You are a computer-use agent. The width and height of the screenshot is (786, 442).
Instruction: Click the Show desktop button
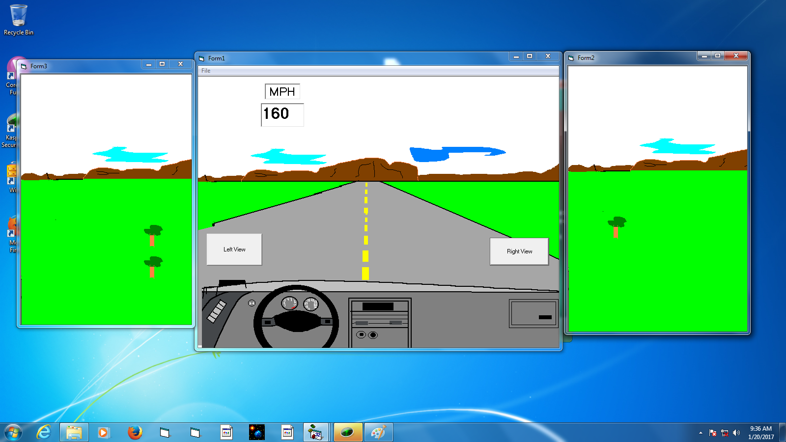point(783,433)
